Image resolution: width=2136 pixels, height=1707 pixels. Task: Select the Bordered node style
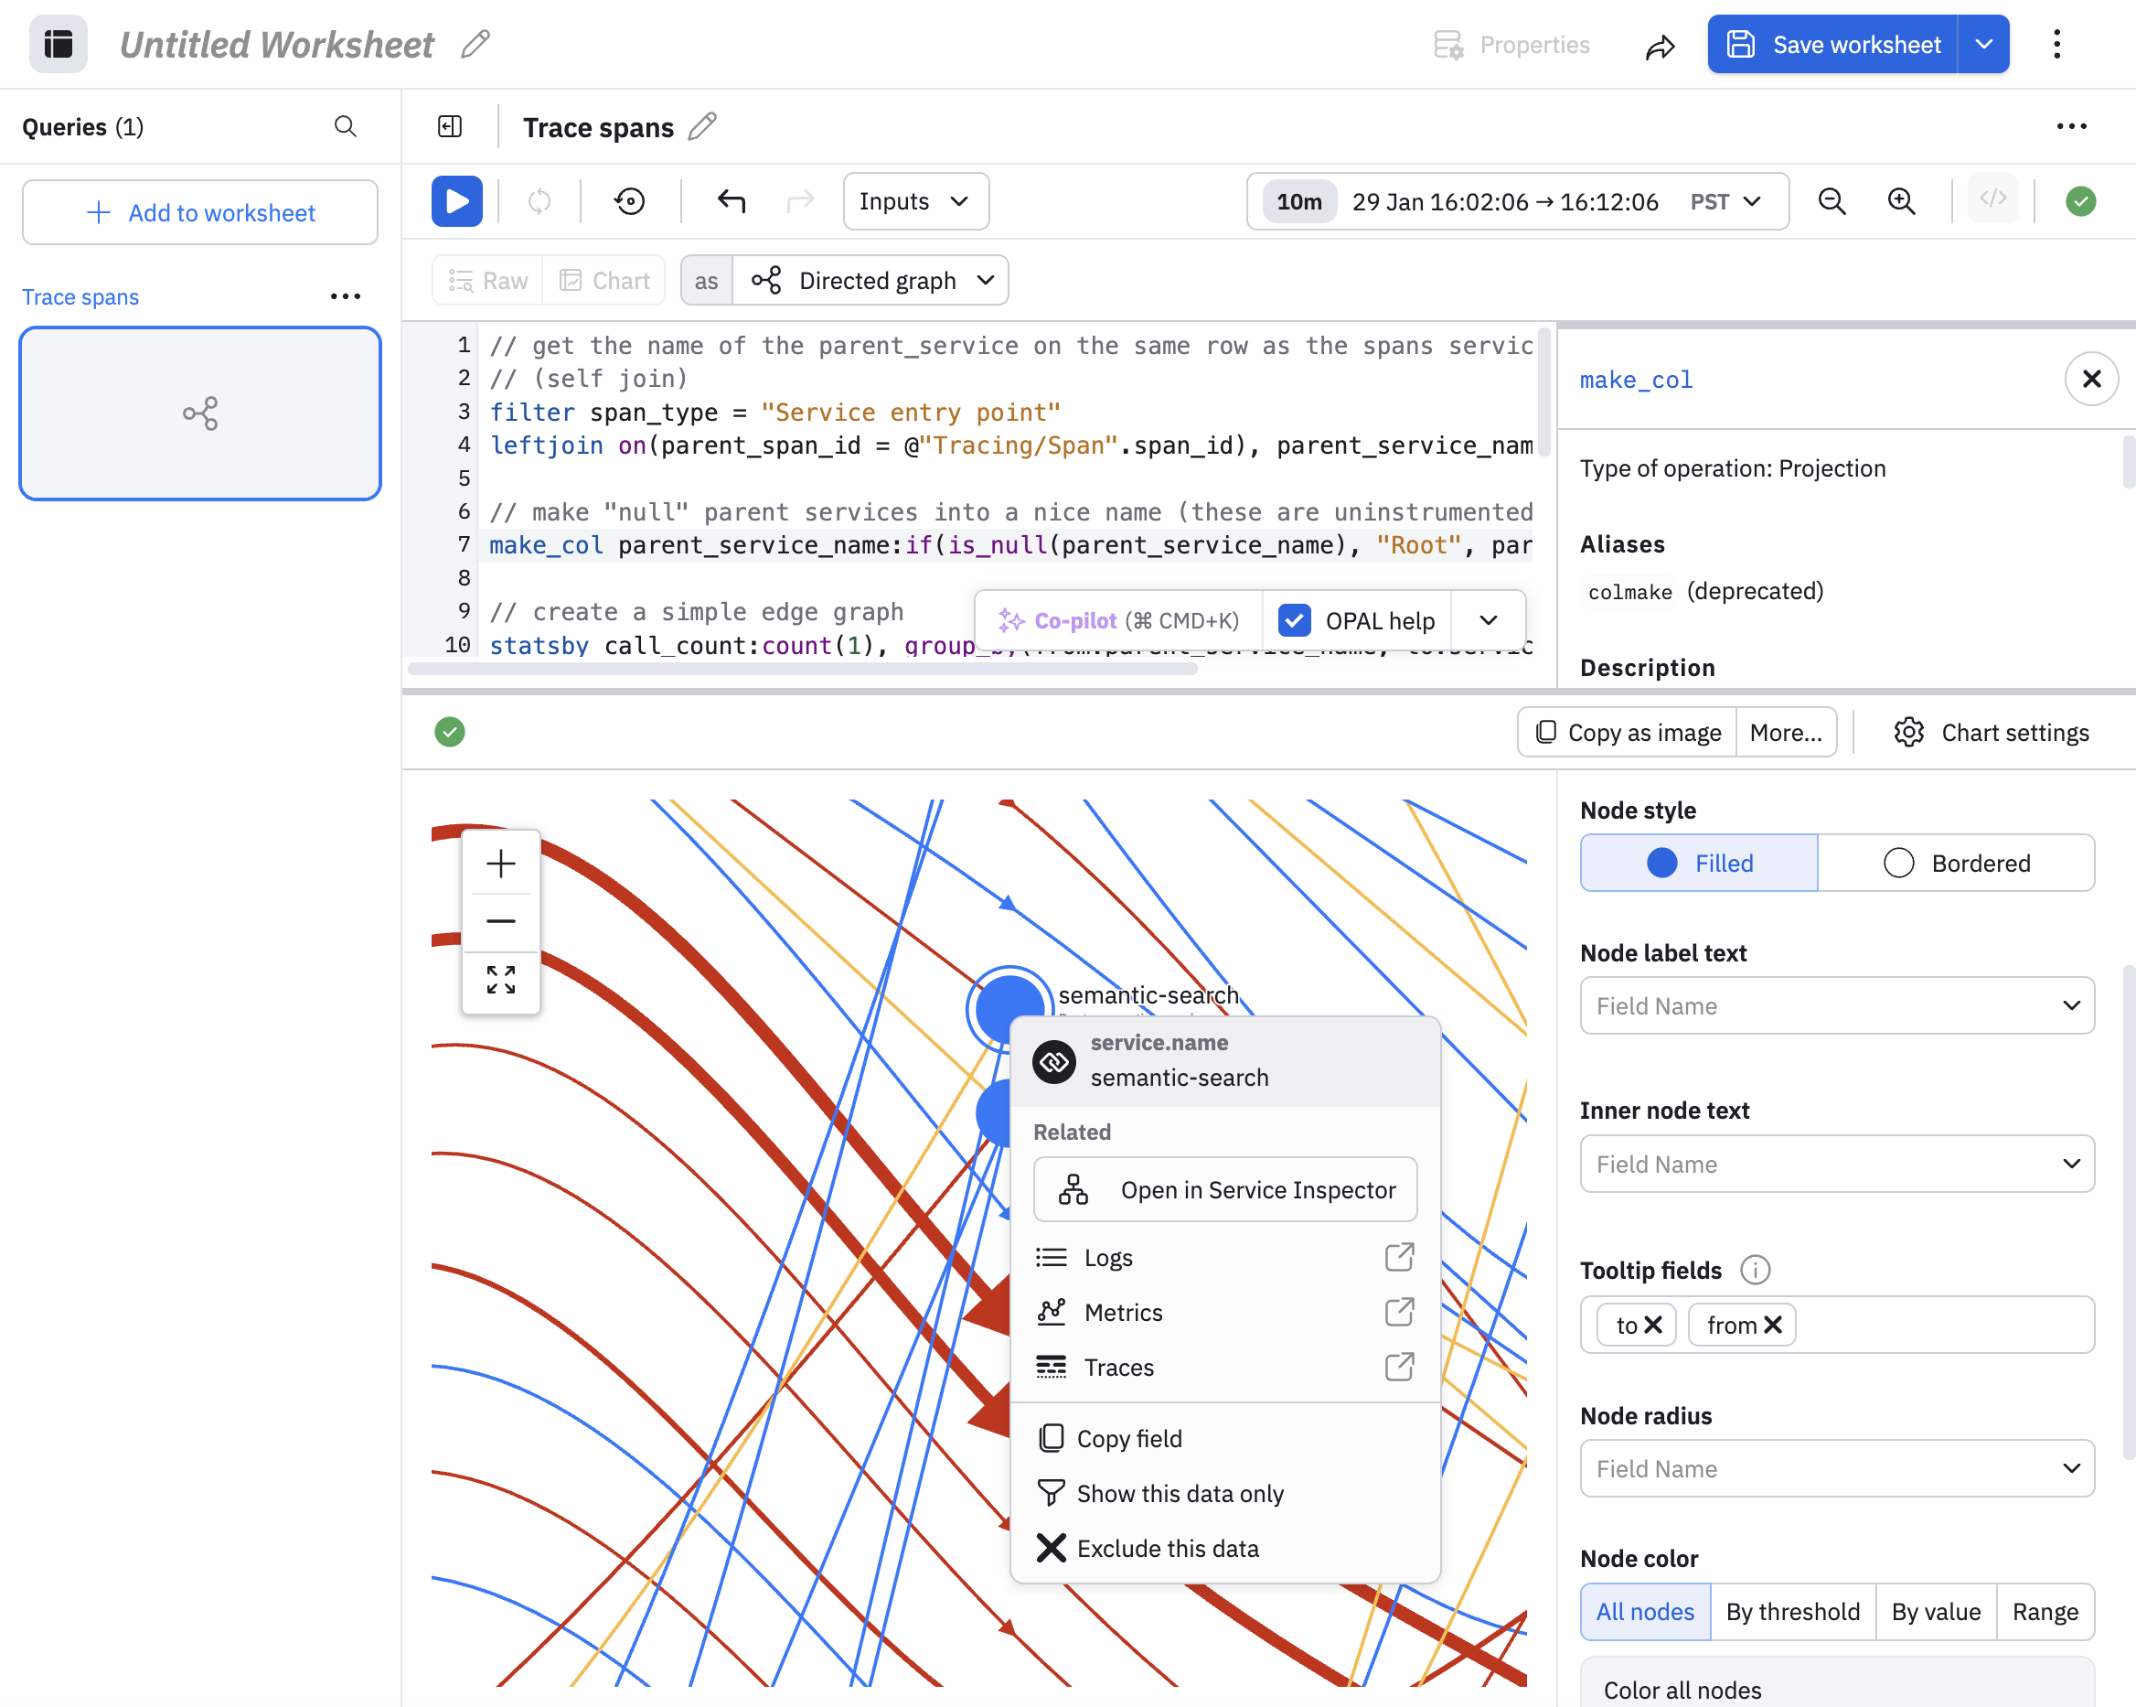pyautogui.click(x=1956, y=863)
